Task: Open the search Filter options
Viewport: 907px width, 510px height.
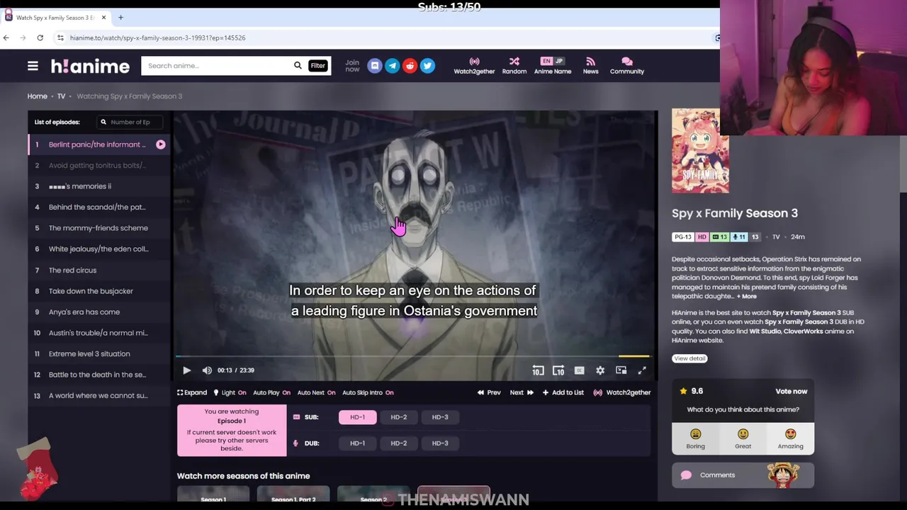Action: [x=317, y=65]
